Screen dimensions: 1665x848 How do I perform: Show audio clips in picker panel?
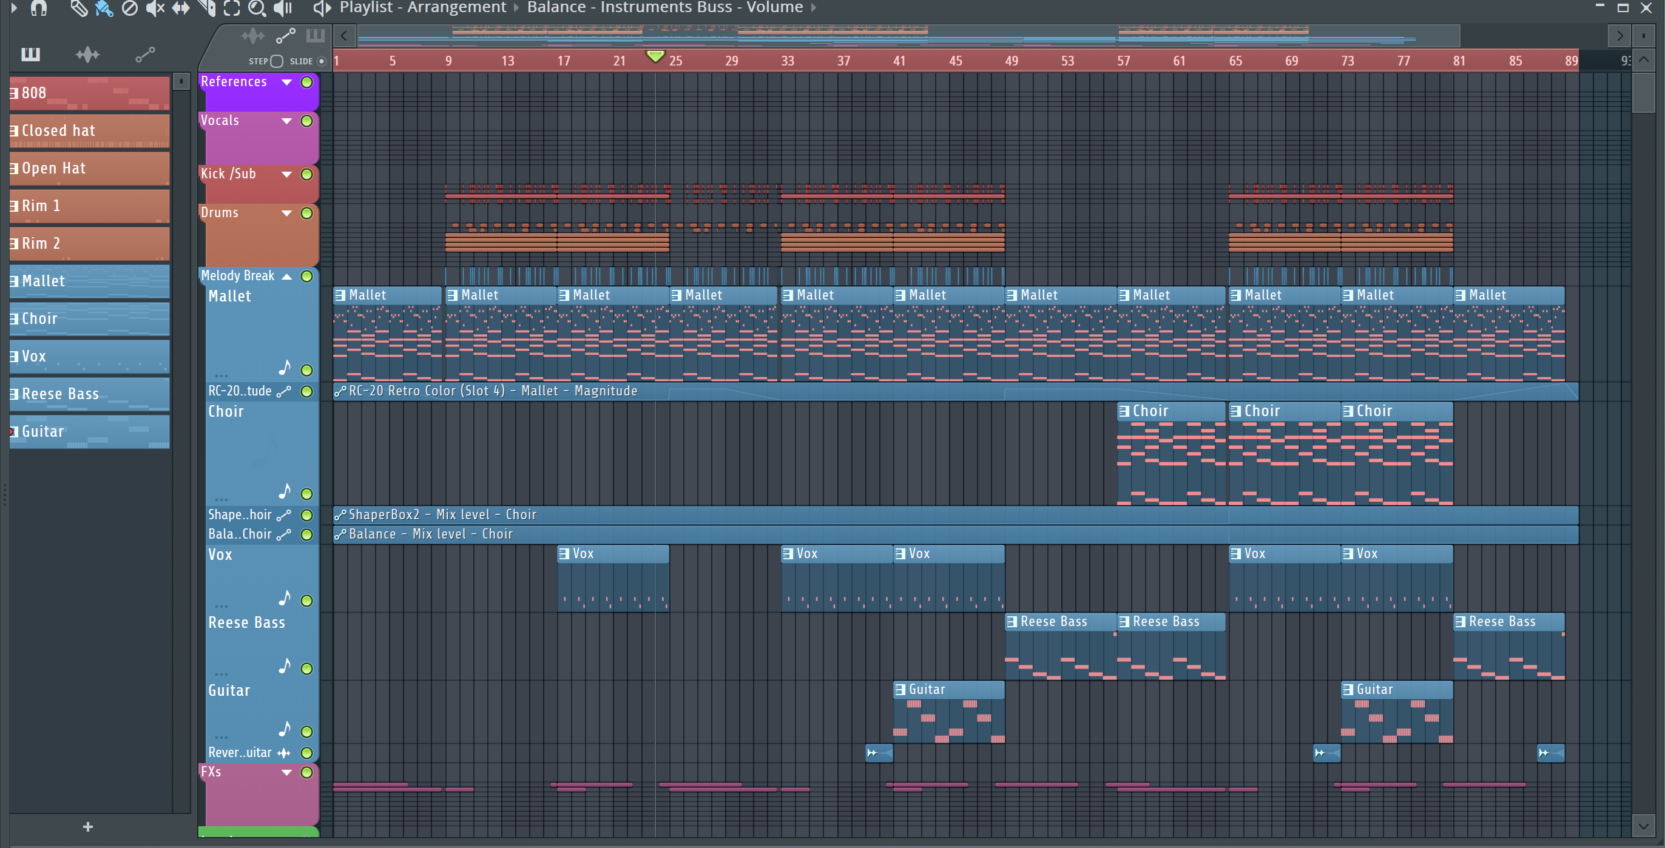87,55
